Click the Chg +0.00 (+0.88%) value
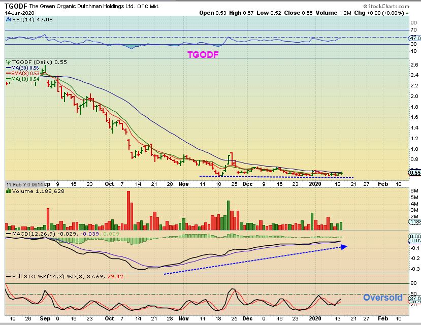The width and height of the screenshot is (421, 325). click(379, 13)
